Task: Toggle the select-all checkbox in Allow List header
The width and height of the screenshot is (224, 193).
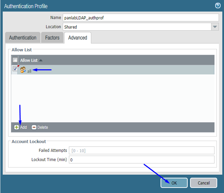Action: point(15,60)
